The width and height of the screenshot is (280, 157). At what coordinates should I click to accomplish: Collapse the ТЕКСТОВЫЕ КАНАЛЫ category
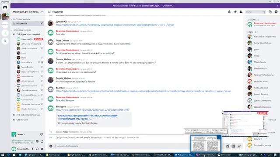click(x=21, y=19)
